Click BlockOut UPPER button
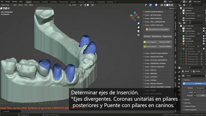The width and height of the screenshot is (206, 116). [x=165, y=42]
